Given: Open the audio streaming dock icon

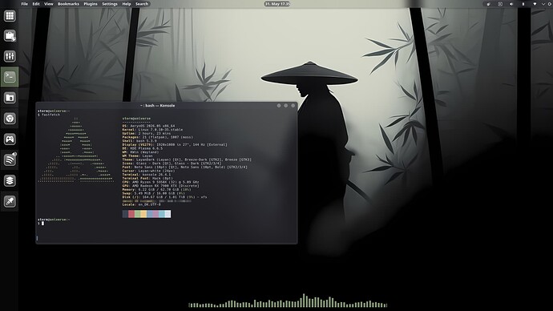Looking at the screenshot, I should 10,160.
